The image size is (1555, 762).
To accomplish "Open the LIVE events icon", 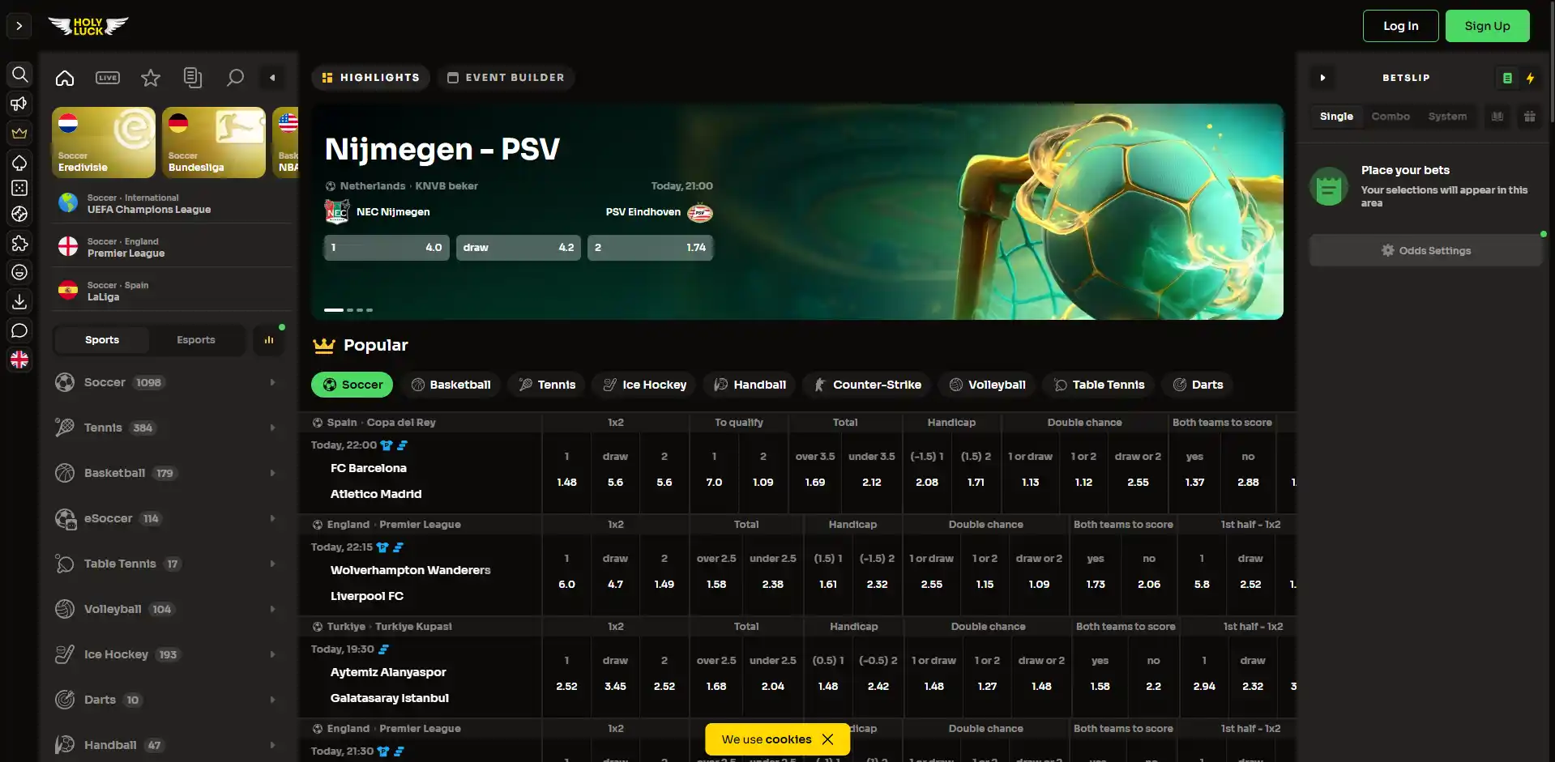I will pyautogui.click(x=108, y=78).
